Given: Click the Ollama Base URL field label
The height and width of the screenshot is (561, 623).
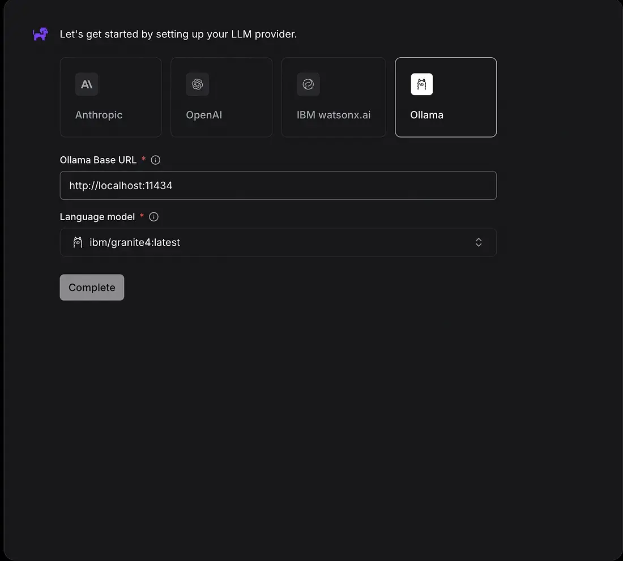Looking at the screenshot, I should (98, 160).
